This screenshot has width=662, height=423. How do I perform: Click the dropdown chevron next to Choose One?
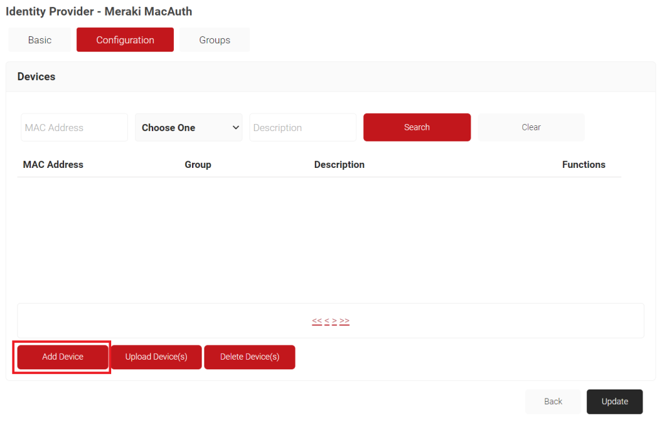(x=235, y=127)
